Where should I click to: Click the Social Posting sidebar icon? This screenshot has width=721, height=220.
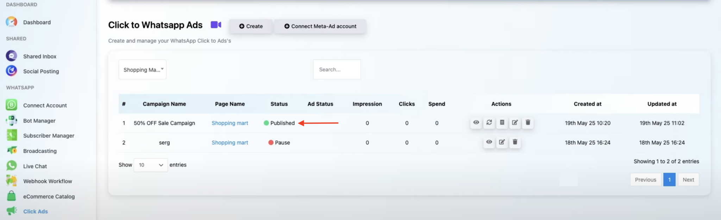point(11,71)
